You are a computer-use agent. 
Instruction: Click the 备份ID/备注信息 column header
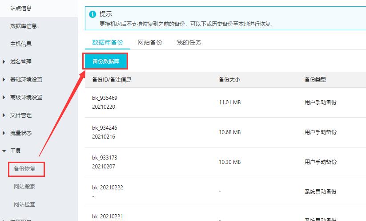(x=112, y=79)
